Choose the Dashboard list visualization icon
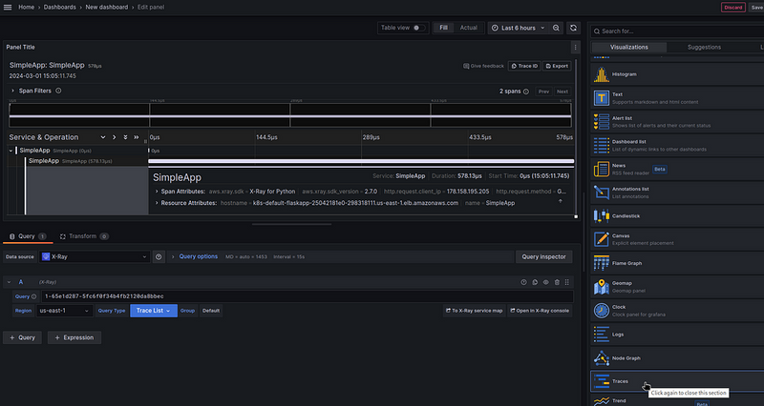This screenshot has width=764, height=406. click(602, 146)
